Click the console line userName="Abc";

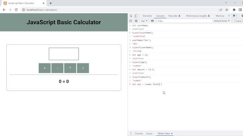142,40
